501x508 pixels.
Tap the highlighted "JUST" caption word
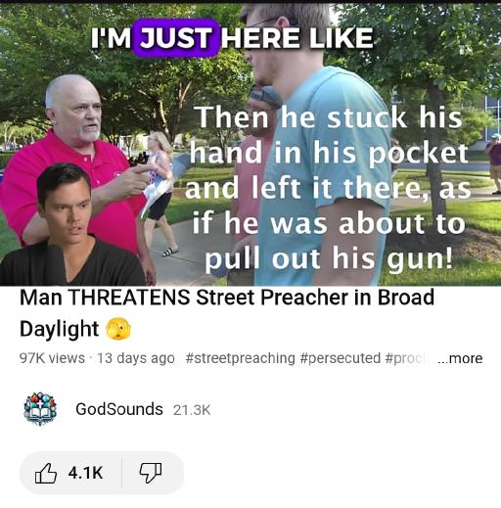click(x=175, y=38)
